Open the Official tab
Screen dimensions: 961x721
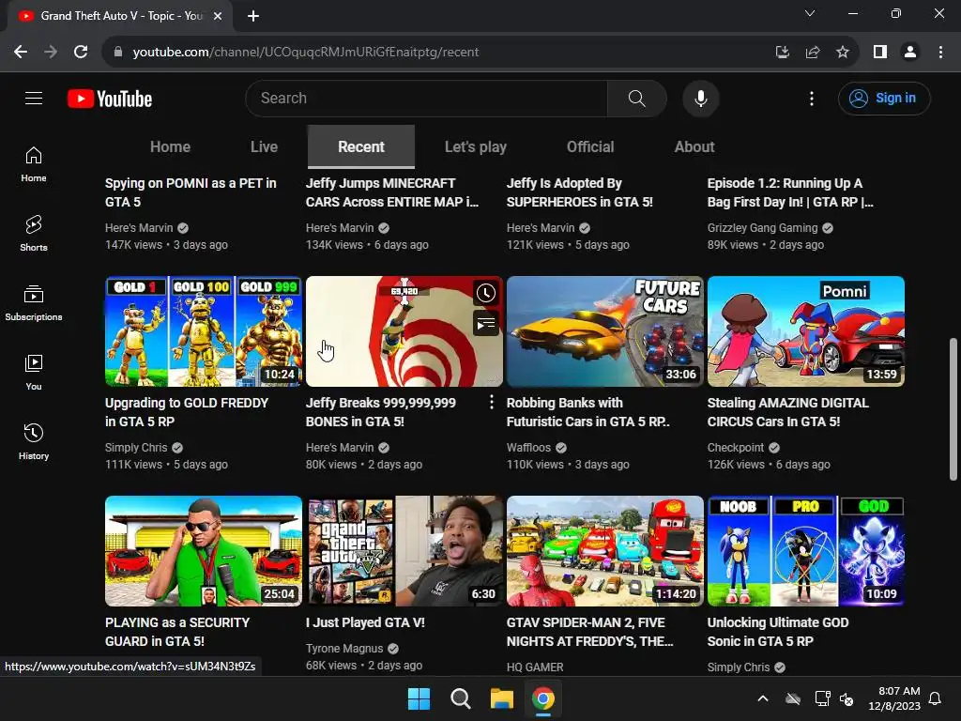tap(590, 146)
